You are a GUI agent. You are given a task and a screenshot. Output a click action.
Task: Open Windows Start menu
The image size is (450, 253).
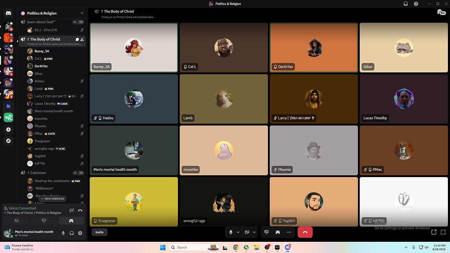(163, 247)
